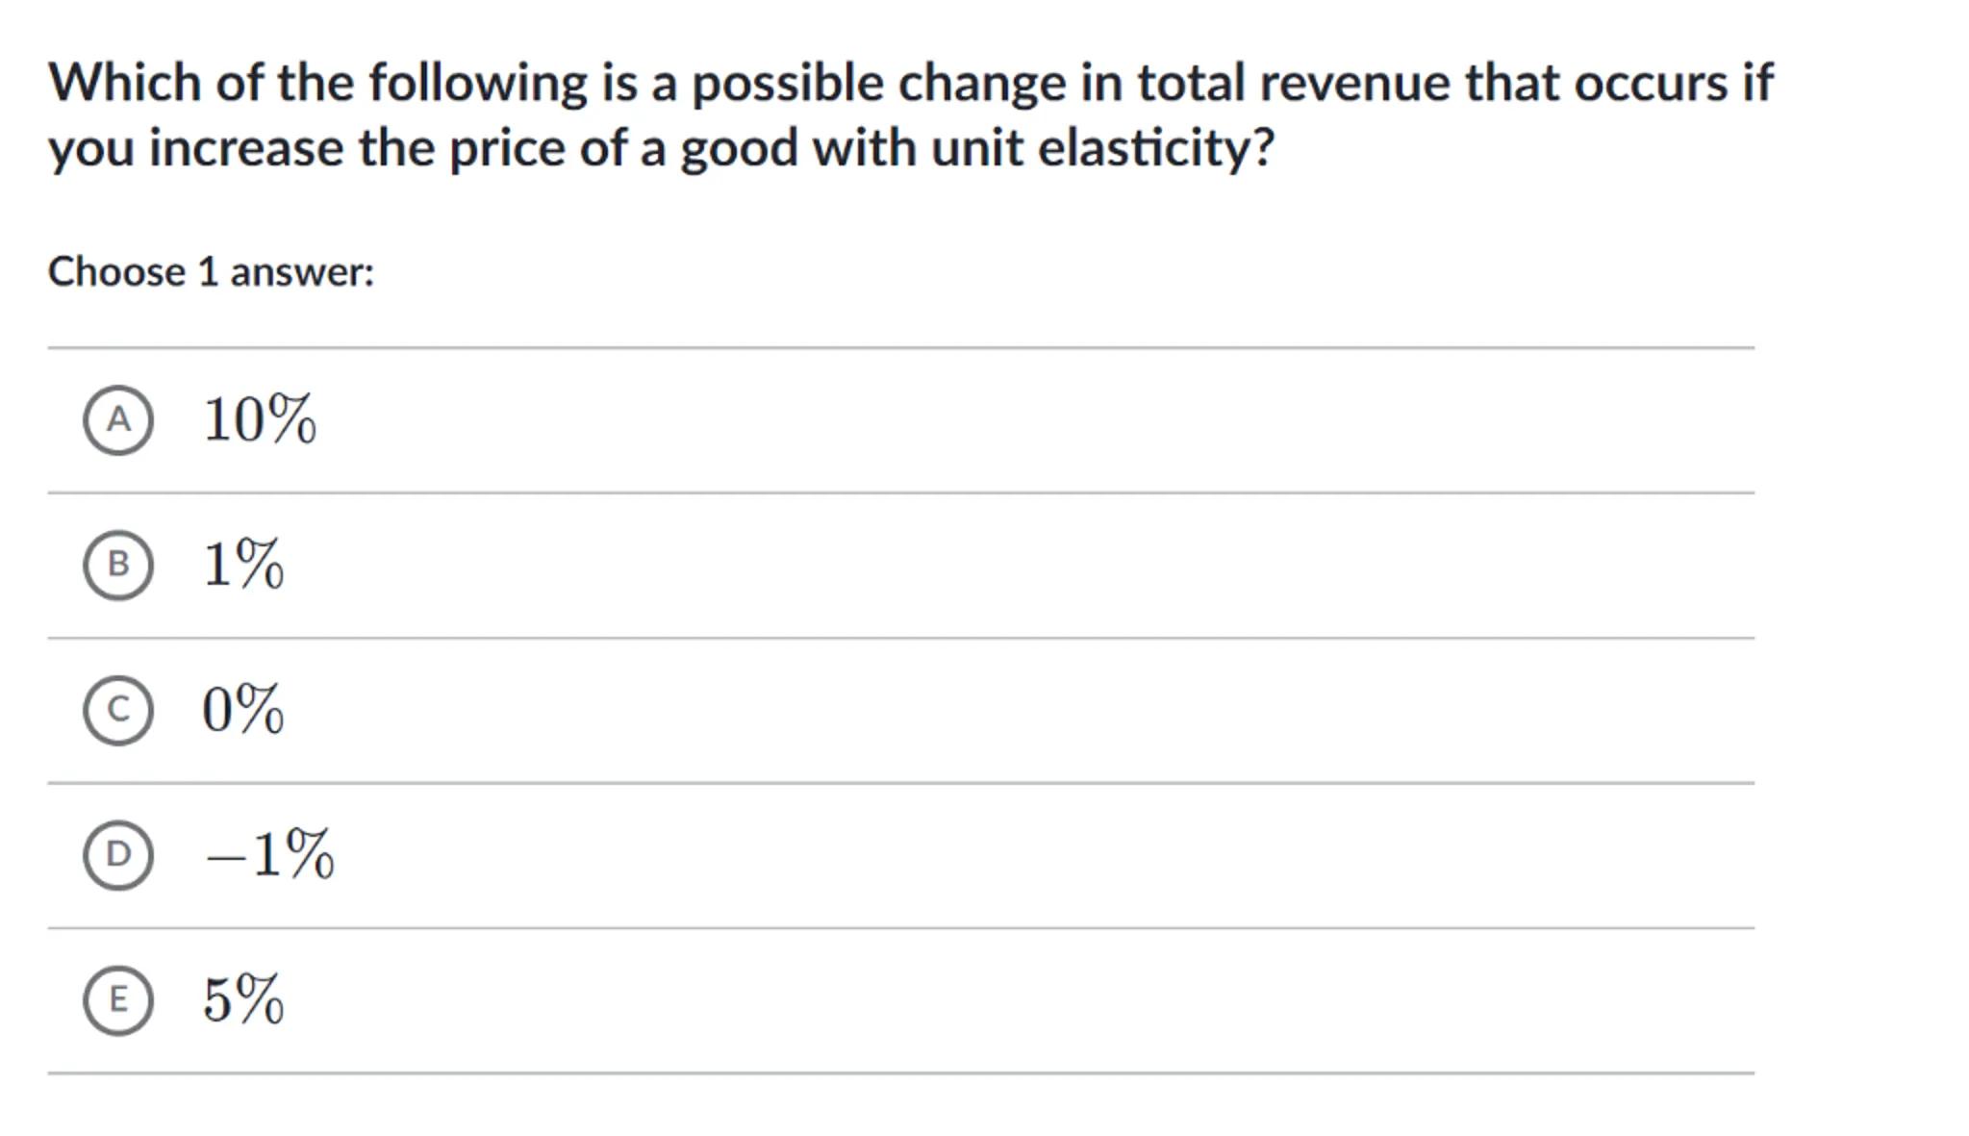Click the word 'Which' starting the question
The width and height of the screenshot is (1969, 1136).
click(124, 83)
